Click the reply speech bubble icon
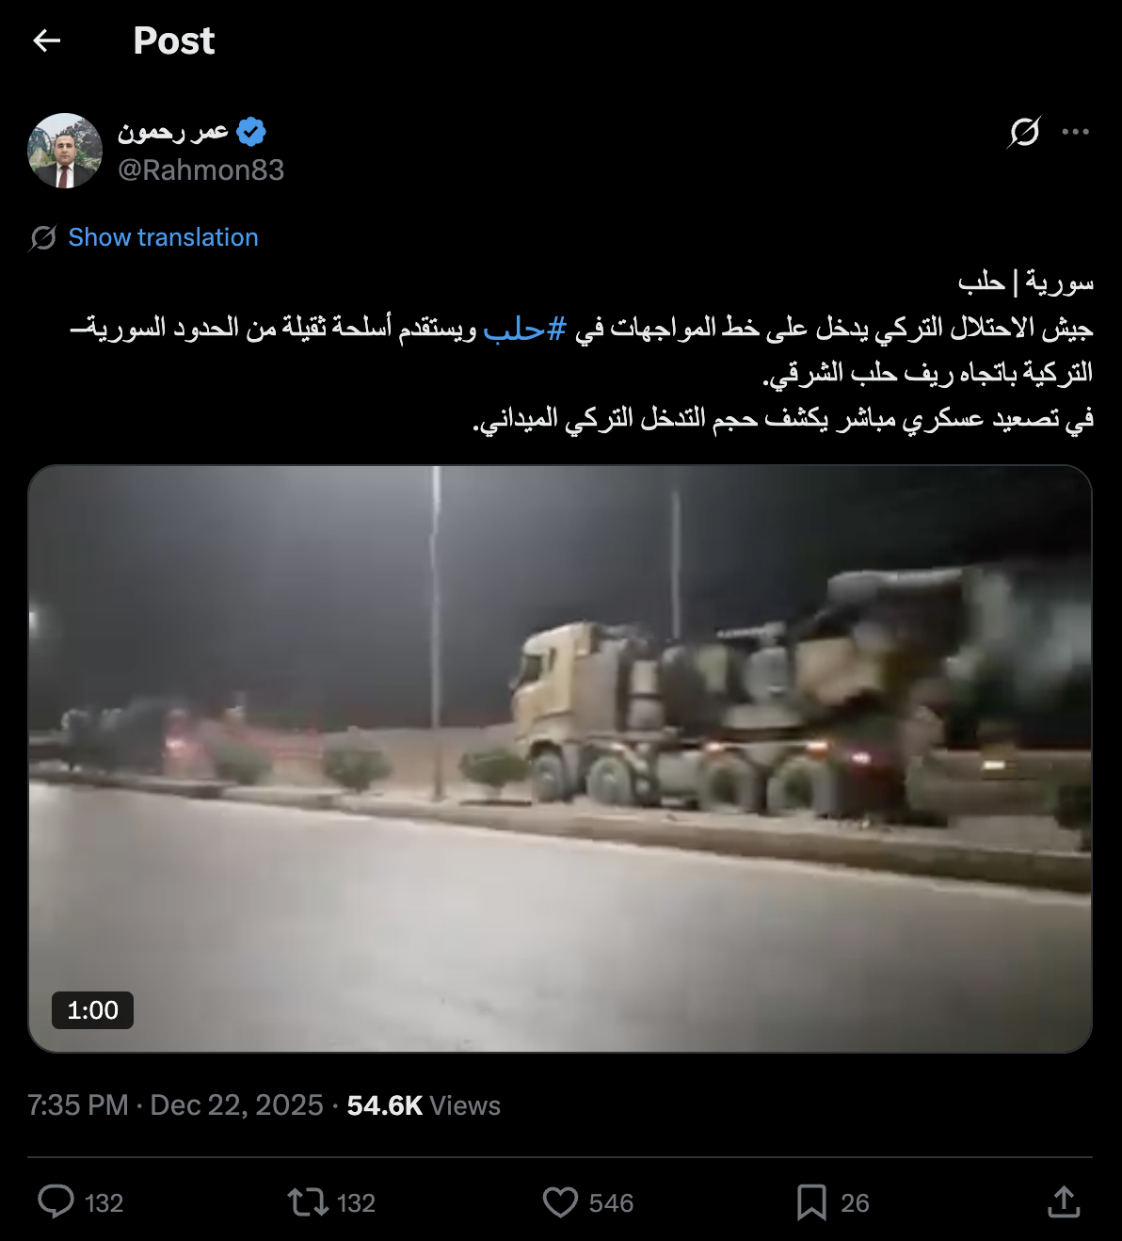Screen dimensions: 1122x1241 [56, 1202]
